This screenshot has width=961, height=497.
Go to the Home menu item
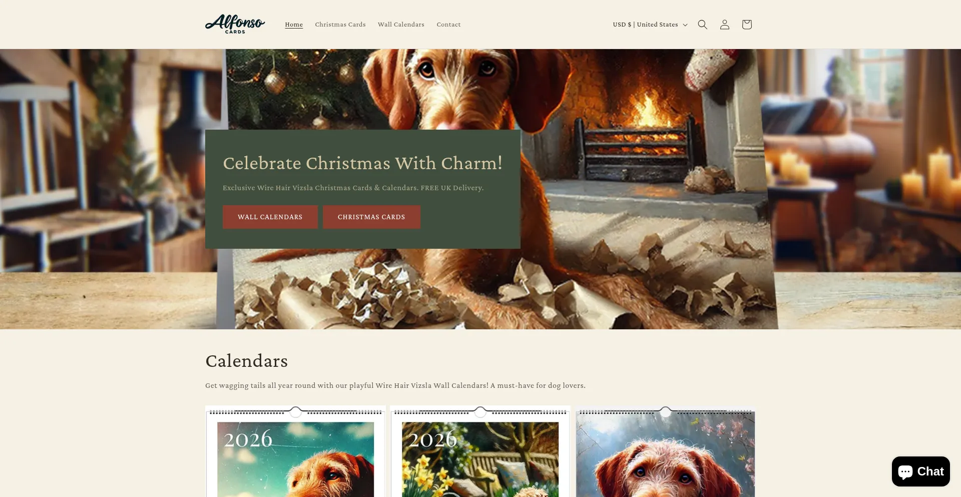point(294,25)
